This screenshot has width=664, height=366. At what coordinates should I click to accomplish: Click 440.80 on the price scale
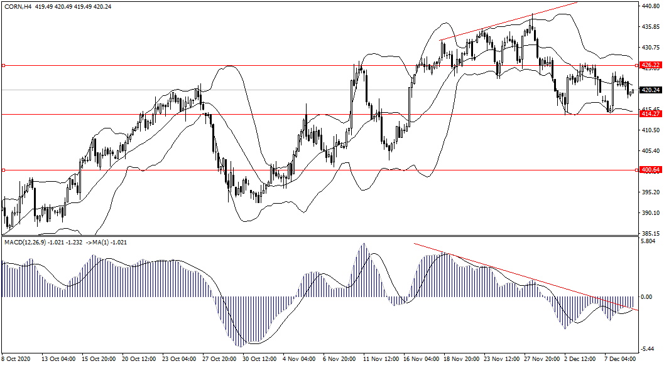650,6
